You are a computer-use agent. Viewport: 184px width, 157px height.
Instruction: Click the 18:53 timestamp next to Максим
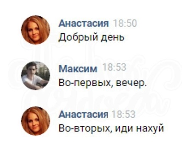[x=114, y=67]
